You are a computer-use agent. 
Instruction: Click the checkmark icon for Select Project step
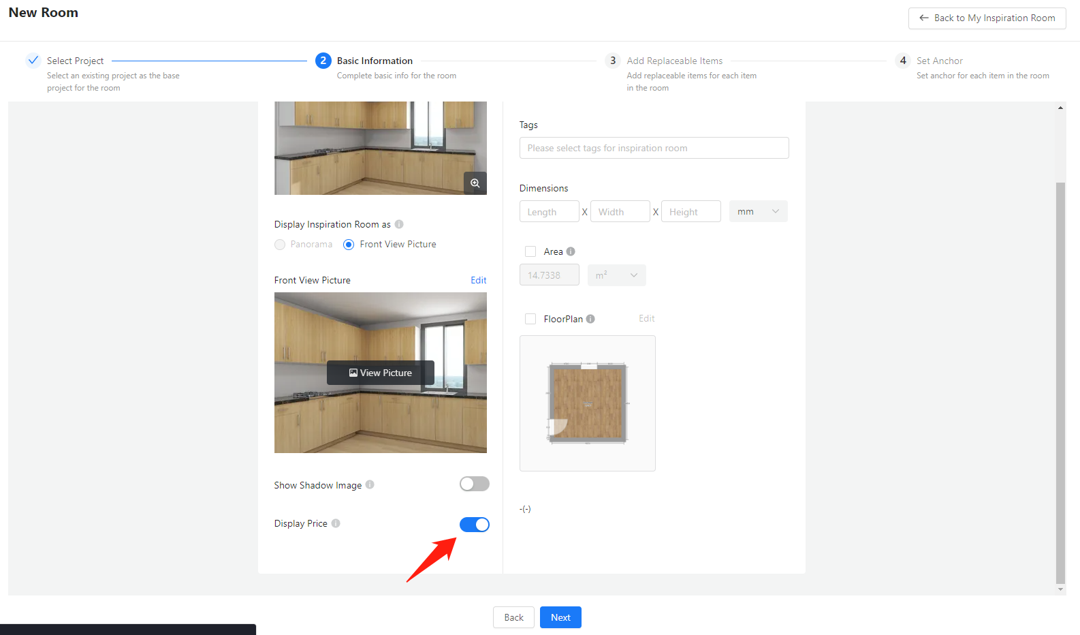33,61
